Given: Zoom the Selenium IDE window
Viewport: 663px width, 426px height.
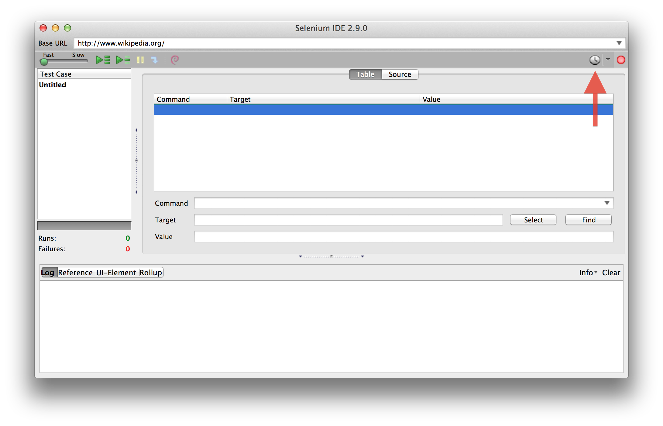Looking at the screenshot, I should (67, 28).
